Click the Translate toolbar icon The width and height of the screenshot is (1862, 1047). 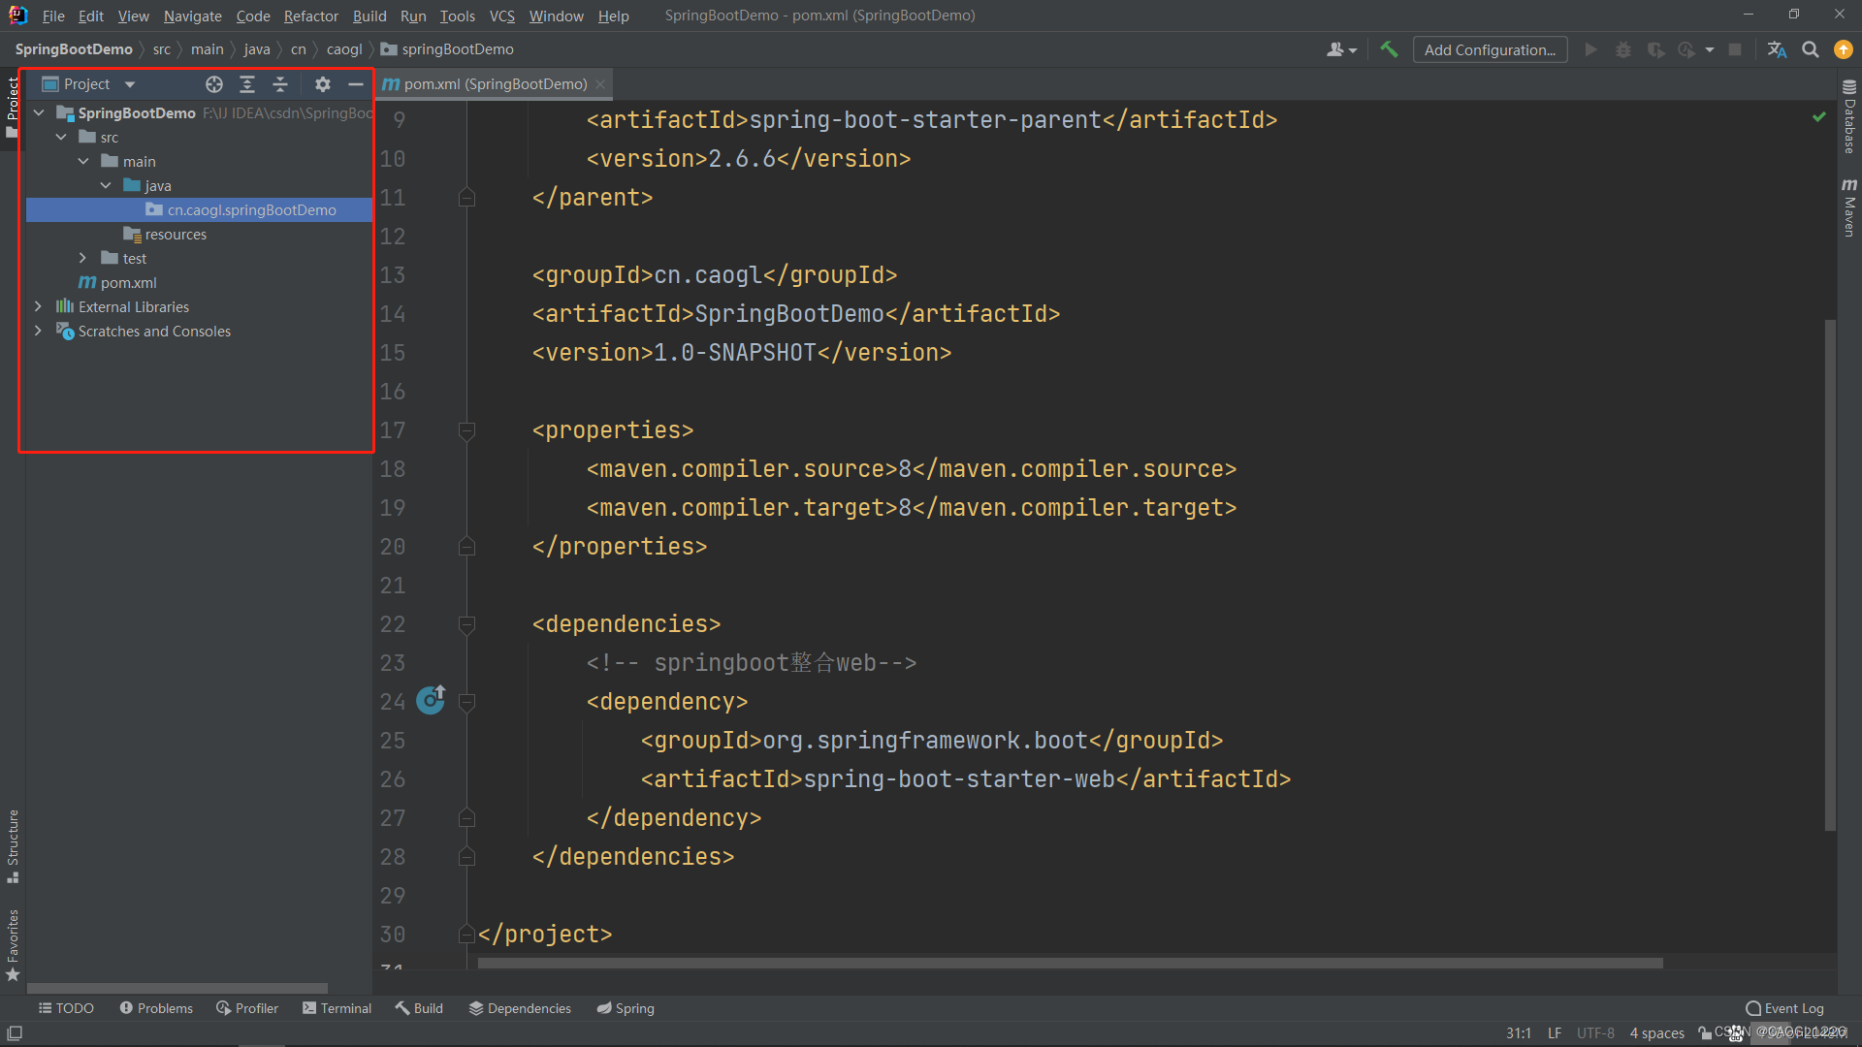click(1777, 49)
